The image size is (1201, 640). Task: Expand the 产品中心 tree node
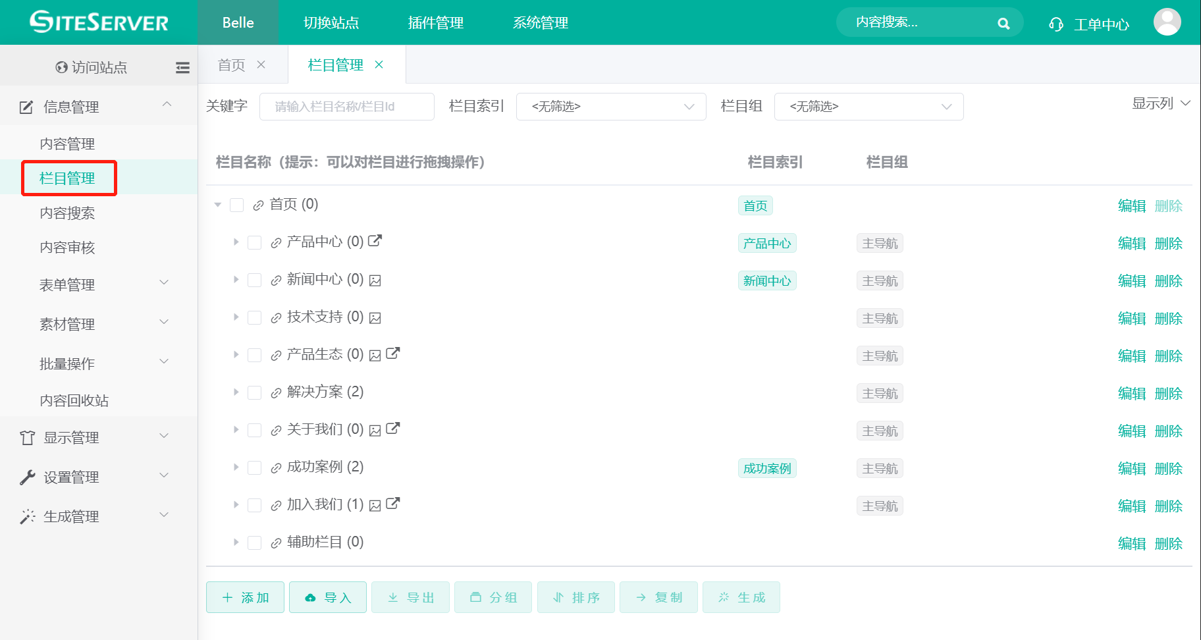tap(236, 242)
